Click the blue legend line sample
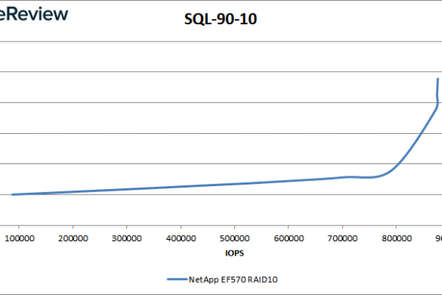This screenshot has height=295, width=442. [177, 279]
